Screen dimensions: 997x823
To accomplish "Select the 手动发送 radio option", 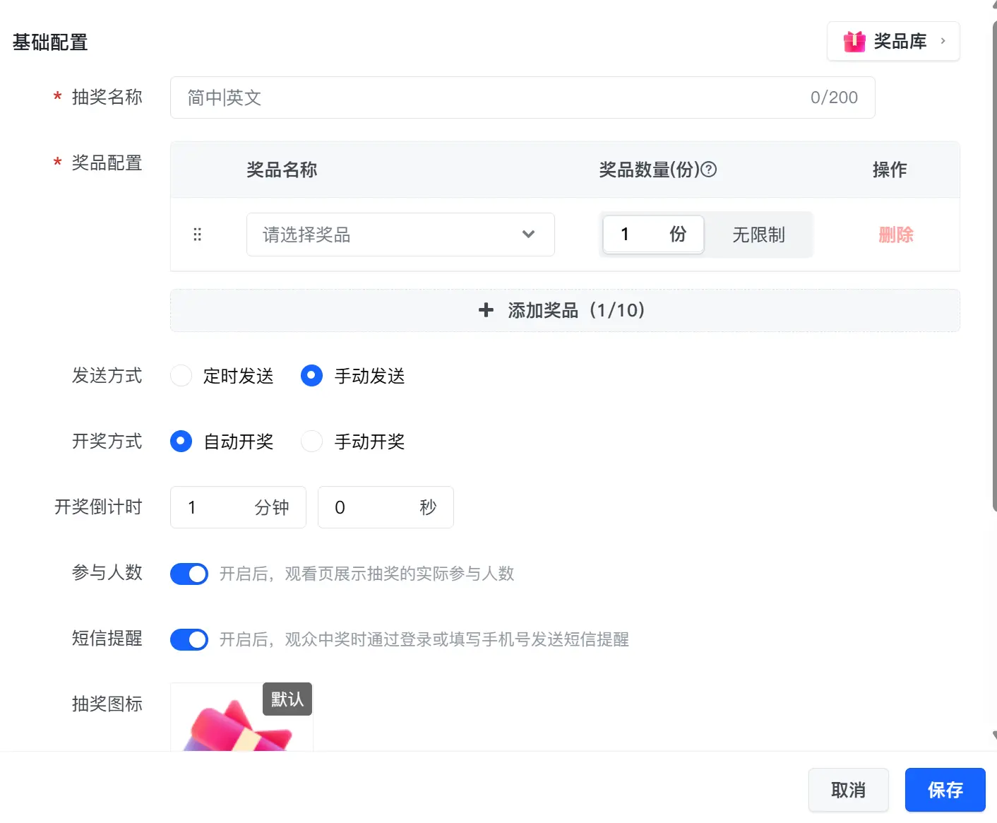I will [x=311, y=376].
